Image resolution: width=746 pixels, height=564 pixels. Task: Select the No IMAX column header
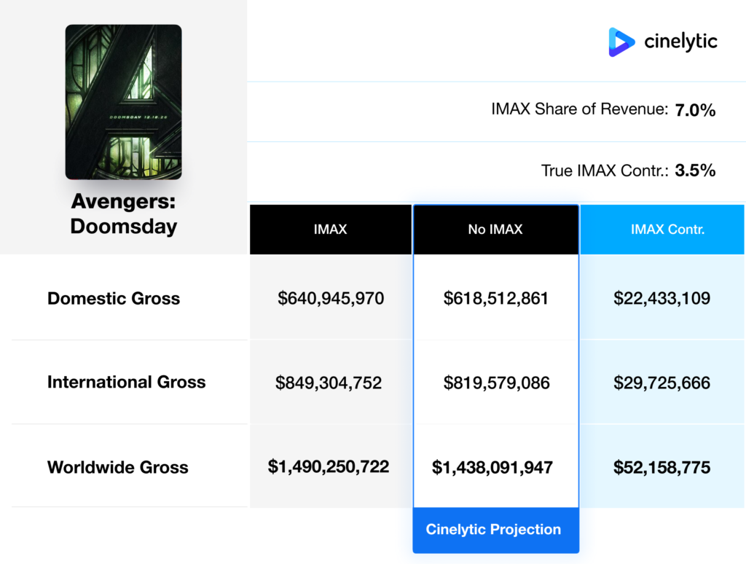[x=495, y=230]
